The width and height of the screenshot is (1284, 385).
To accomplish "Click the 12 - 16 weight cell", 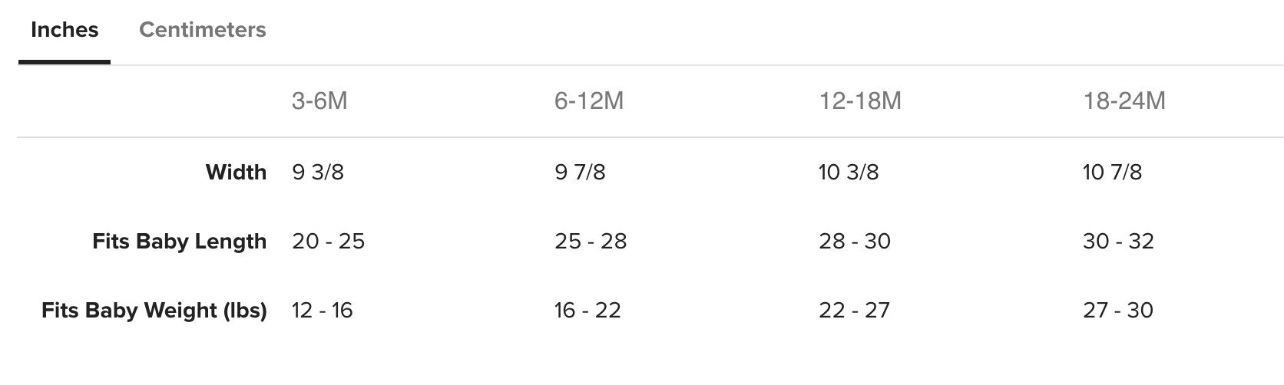I will point(322,311).
